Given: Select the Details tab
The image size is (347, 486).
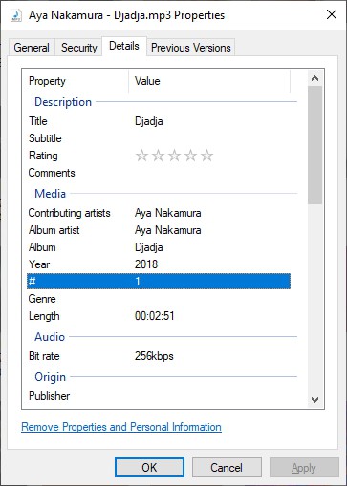Looking at the screenshot, I should pyautogui.click(x=124, y=46).
